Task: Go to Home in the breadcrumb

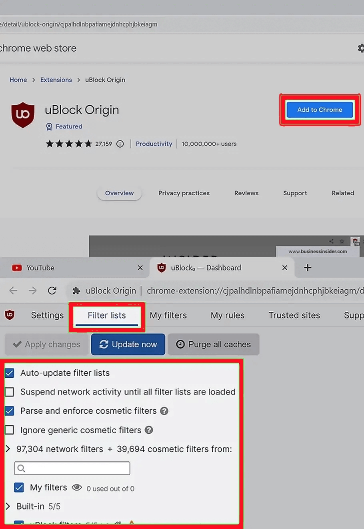Action: [18, 80]
